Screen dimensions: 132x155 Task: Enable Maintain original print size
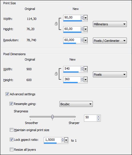pyautogui.click(x=11, y=130)
